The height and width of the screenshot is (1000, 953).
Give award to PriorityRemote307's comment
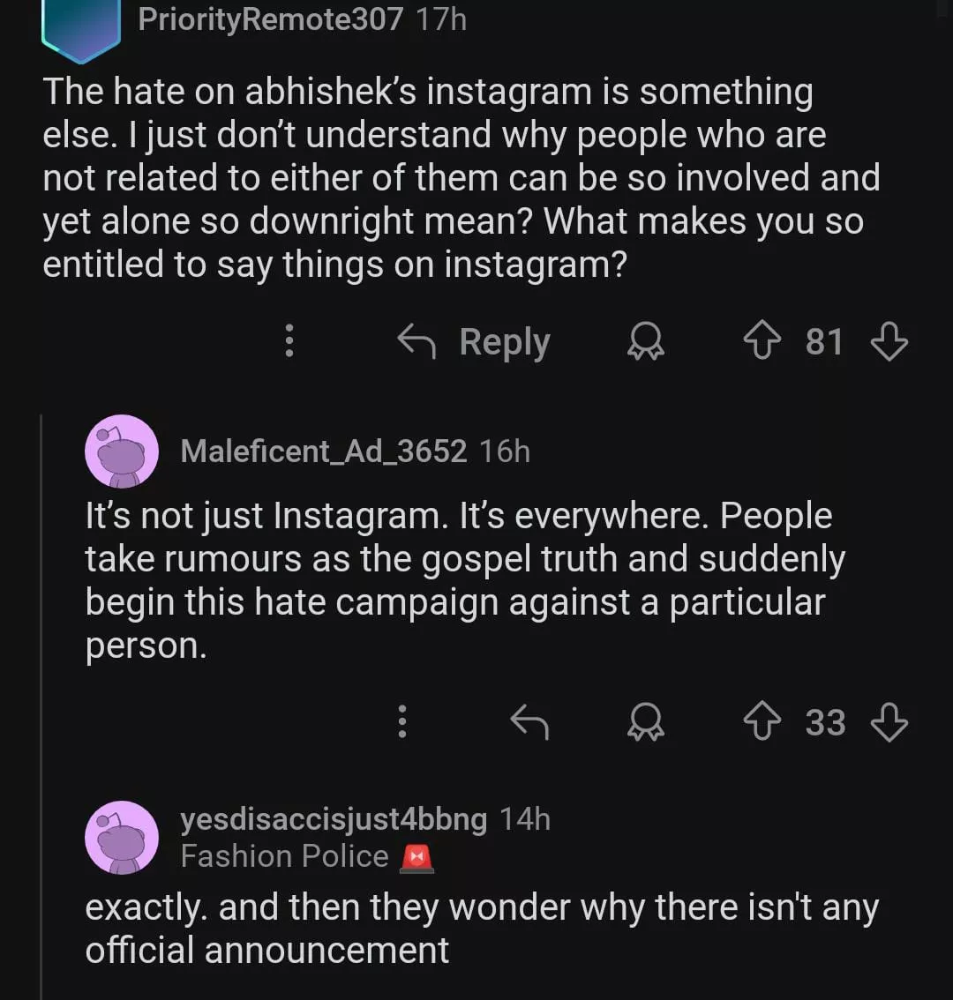(x=646, y=342)
